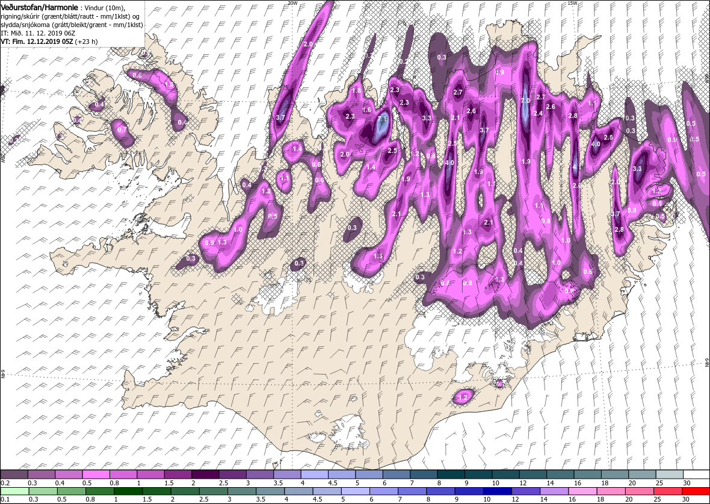The image size is (710, 504).
Task: Click the bright red swatch ending the lower legend
Action: coord(696,492)
